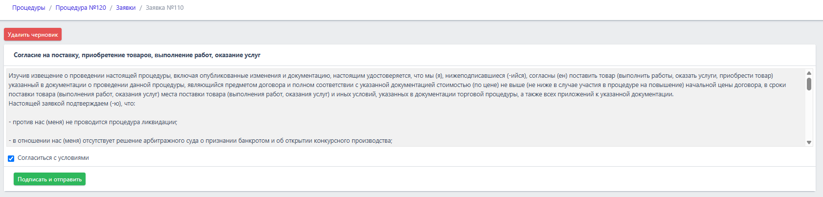Uncheck Согласиться с условиями checkbox

[11, 158]
